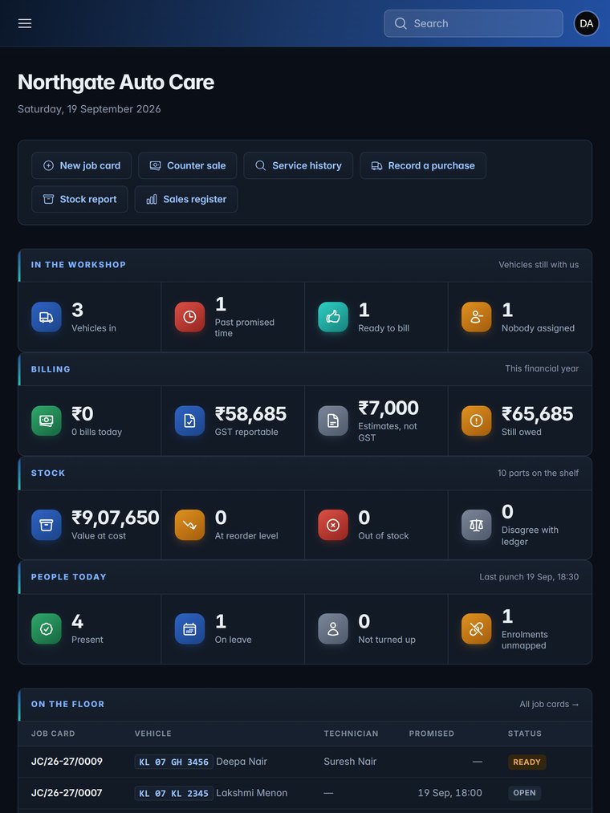
Task: Click the Northgate Auto Care title
Action: click(116, 82)
